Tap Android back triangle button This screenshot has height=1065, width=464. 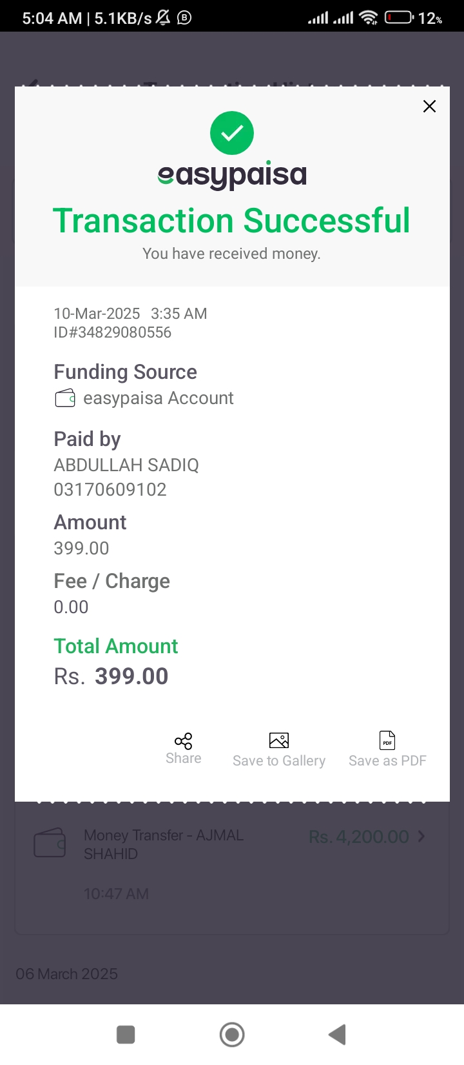pos(337,1035)
